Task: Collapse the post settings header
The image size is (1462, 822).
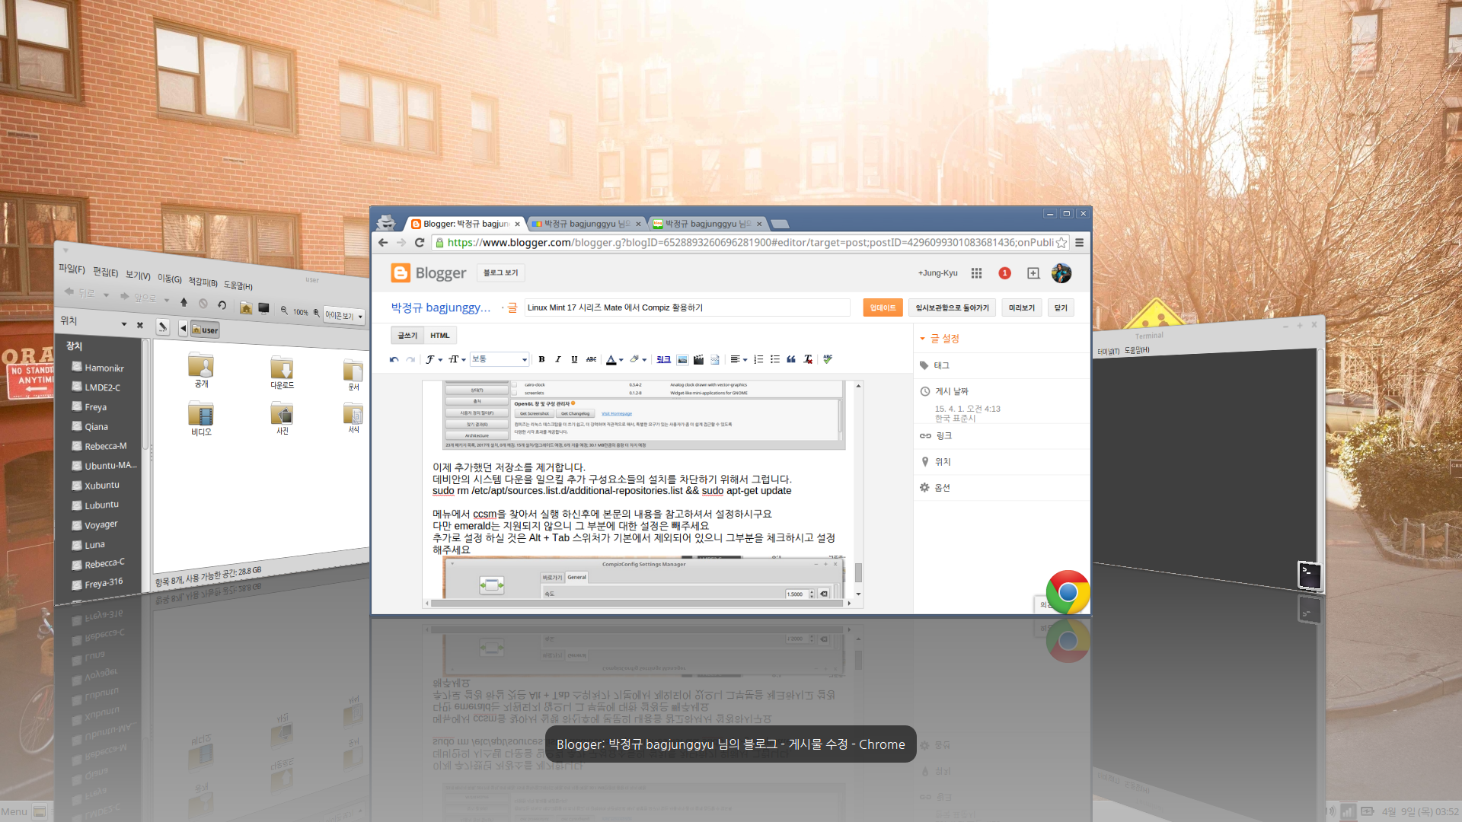Action: 940,339
